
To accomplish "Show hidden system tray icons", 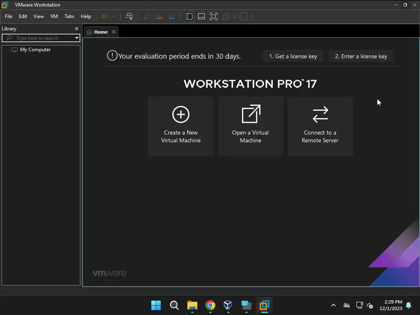I will point(333,305).
